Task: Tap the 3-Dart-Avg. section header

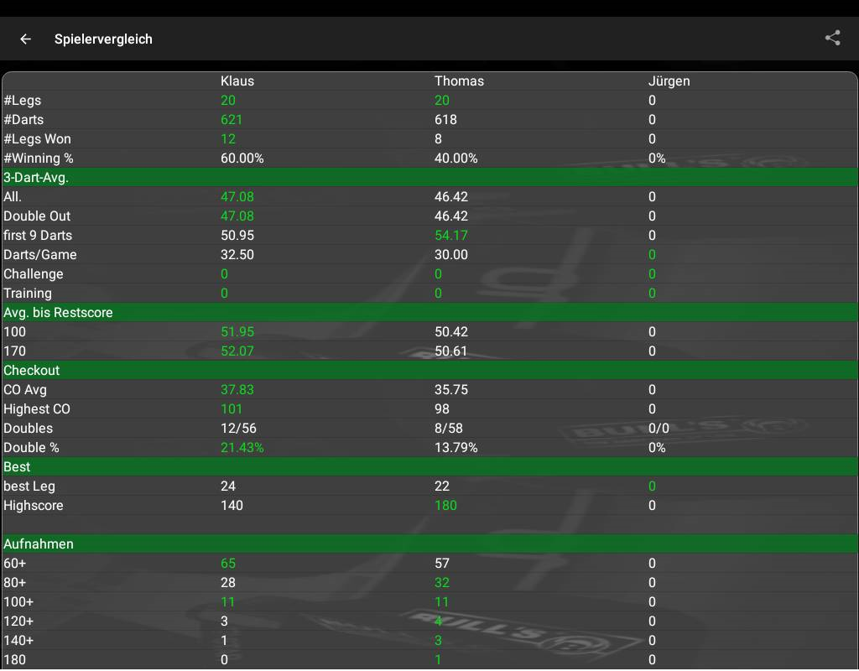Action: coord(36,177)
